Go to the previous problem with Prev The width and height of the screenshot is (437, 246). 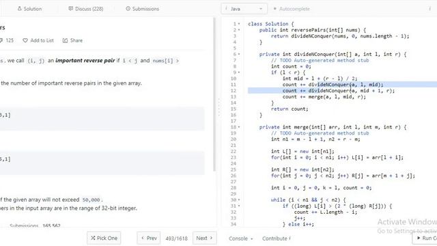point(149,238)
